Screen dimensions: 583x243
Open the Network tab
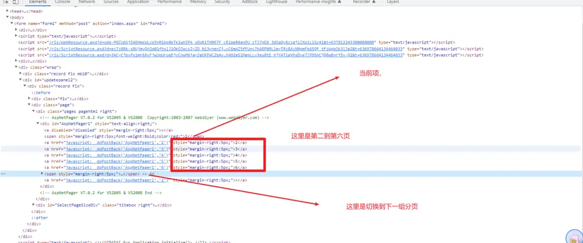point(87,2)
